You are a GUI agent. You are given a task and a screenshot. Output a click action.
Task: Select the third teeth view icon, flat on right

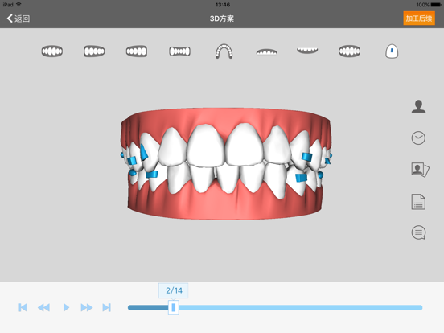click(x=137, y=51)
